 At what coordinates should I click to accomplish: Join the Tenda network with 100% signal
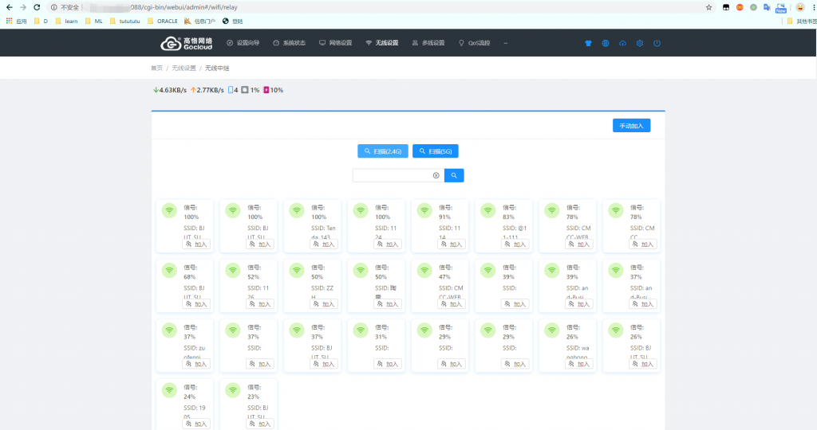point(324,244)
